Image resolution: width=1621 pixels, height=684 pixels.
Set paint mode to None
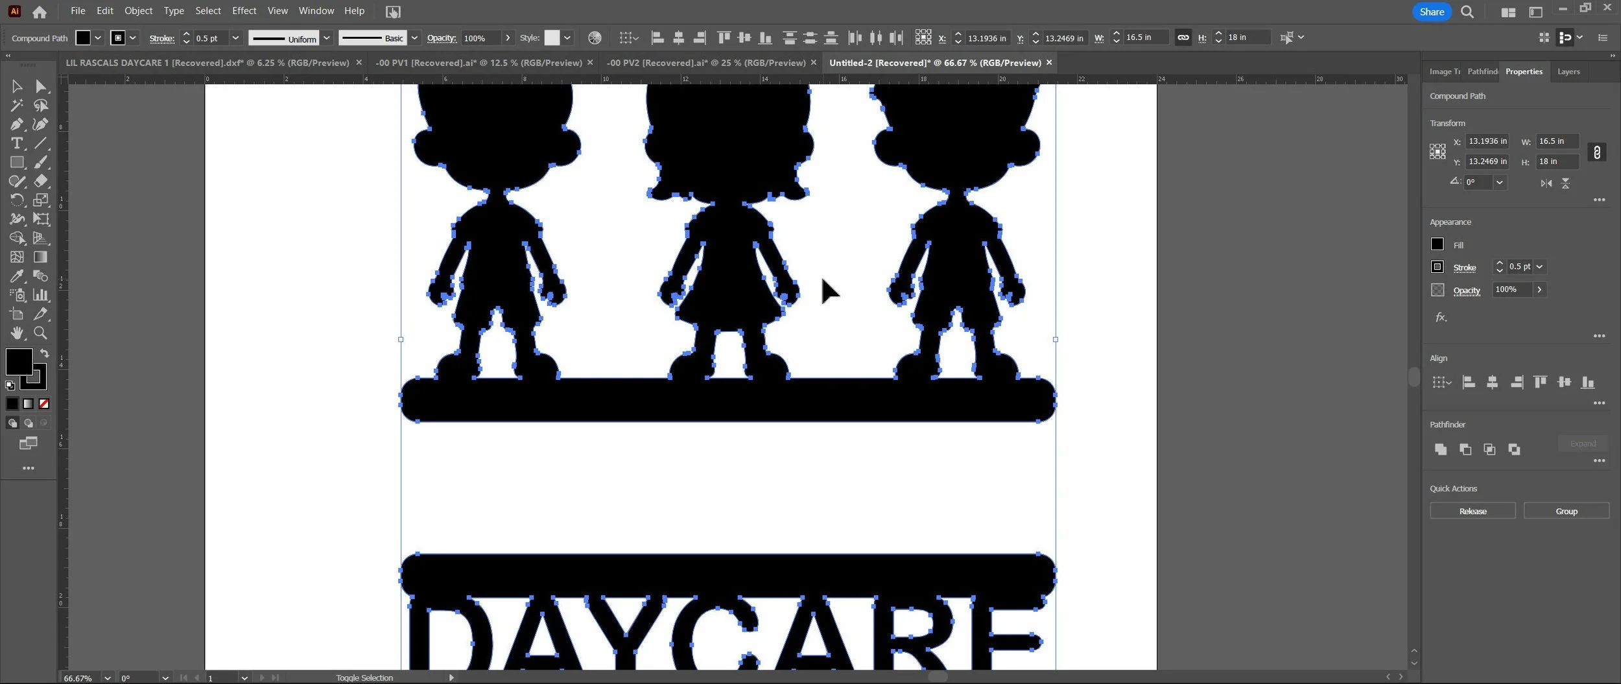44,404
